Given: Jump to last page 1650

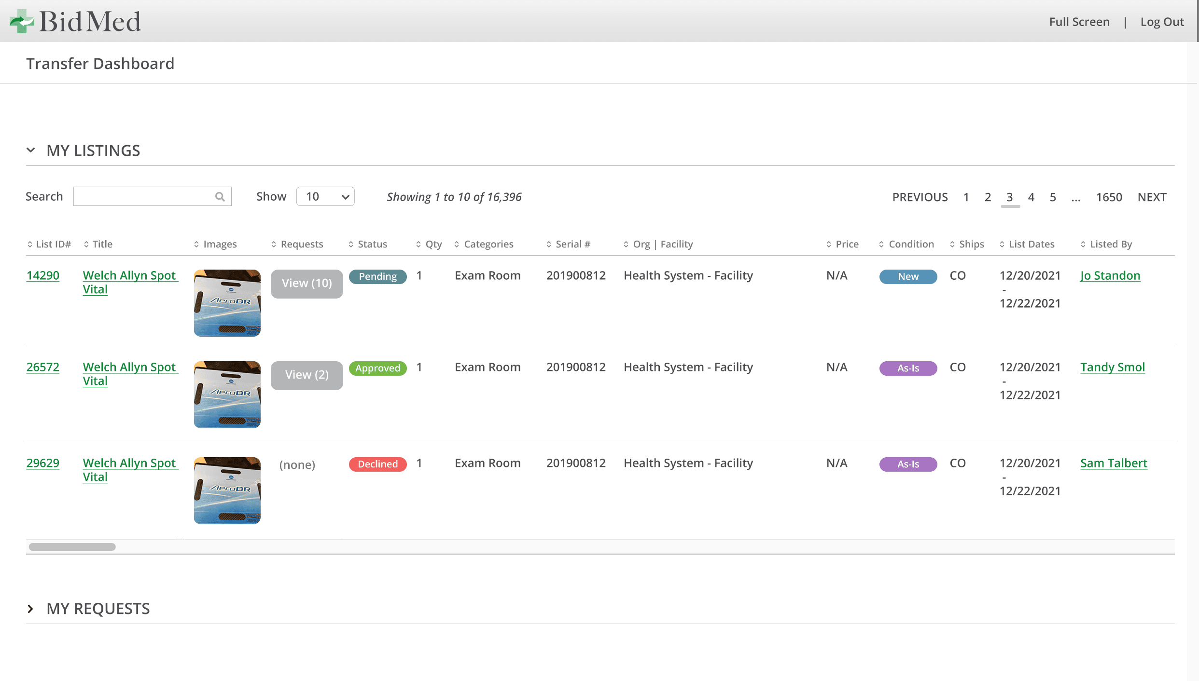Looking at the screenshot, I should tap(1109, 197).
